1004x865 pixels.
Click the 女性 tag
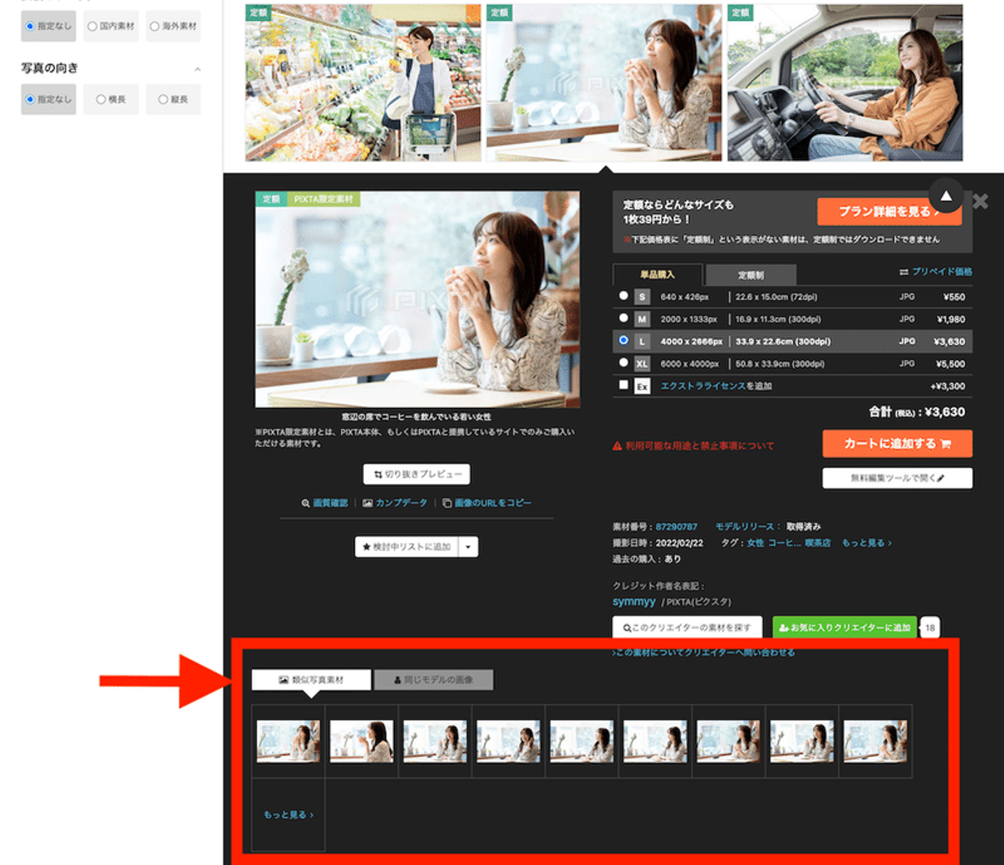[755, 543]
